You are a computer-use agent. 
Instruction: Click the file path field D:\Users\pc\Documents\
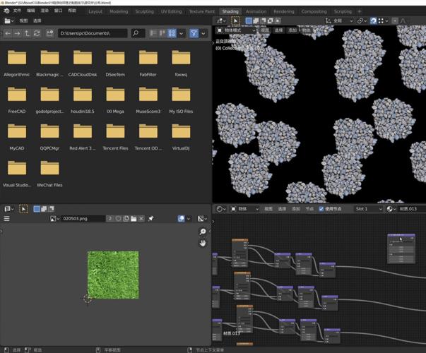(x=92, y=33)
